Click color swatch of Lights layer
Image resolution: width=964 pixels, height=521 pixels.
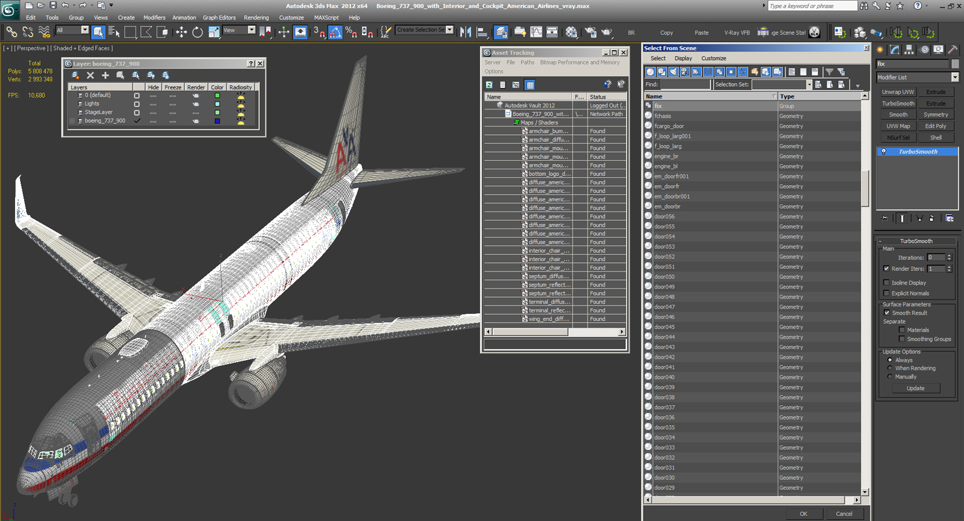[218, 104]
